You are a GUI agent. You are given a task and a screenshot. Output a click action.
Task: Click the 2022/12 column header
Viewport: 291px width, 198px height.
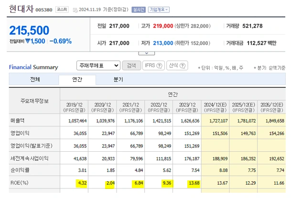tap(159, 107)
